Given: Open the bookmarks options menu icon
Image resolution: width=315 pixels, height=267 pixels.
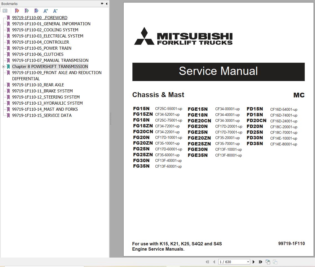Looking at the screenshot, I should [x=5, y=11].
